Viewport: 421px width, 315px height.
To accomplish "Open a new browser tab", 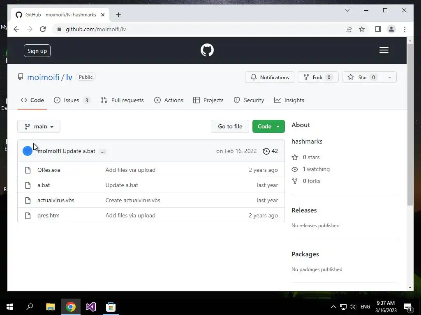I will point(118,15).
